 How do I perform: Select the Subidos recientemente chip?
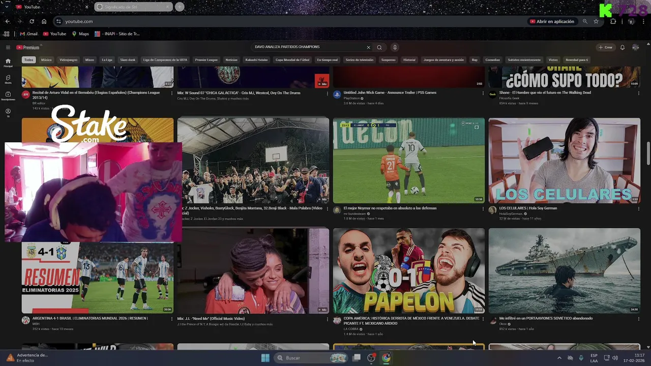click(x=524, y=60)
